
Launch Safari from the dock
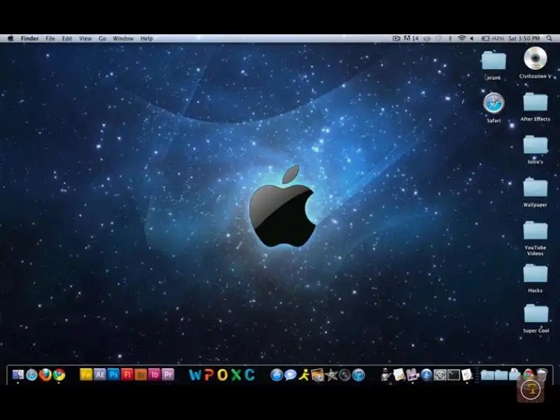tap(31, 374)
